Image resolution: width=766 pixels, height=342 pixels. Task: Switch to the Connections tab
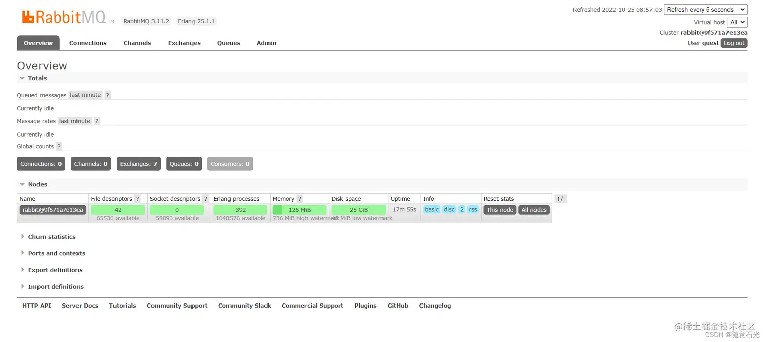[88, 43]
